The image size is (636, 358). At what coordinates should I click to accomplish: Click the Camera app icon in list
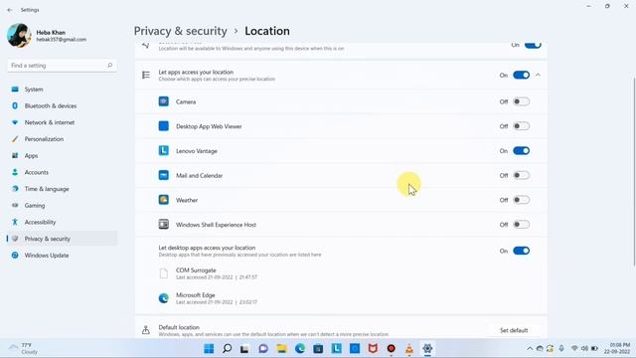tap(163, 101)
